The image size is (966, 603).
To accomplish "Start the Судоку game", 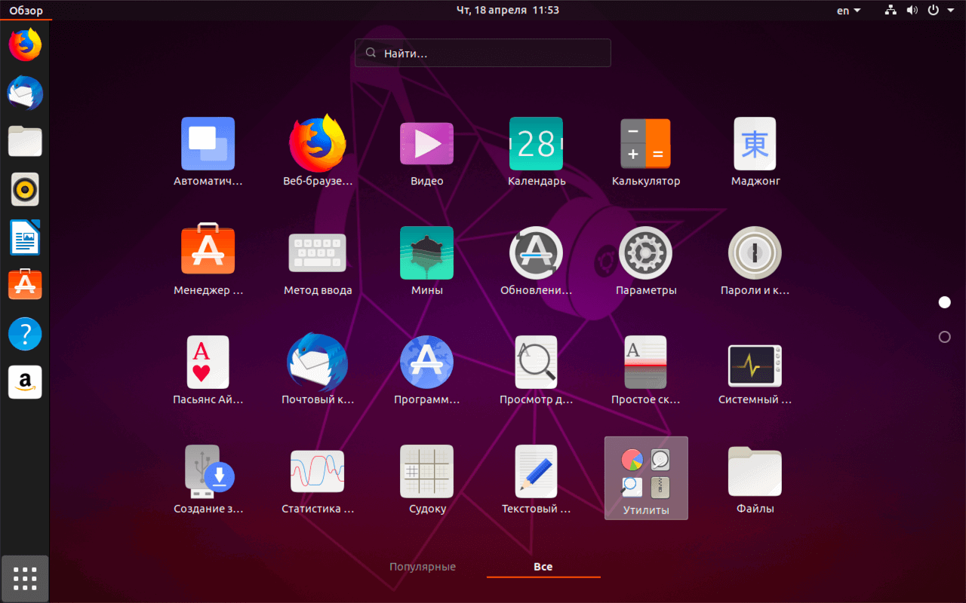I will coord(426,479).
